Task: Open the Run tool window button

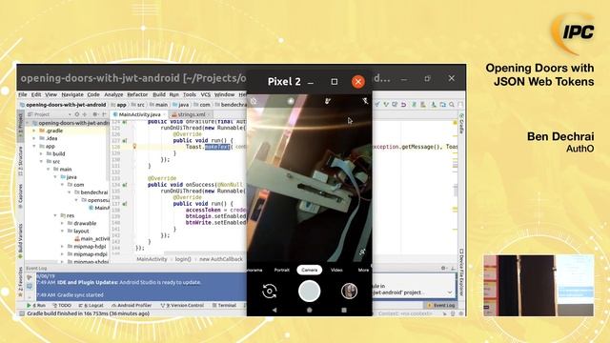Action: pyautogui.click(x=36, y=306)
